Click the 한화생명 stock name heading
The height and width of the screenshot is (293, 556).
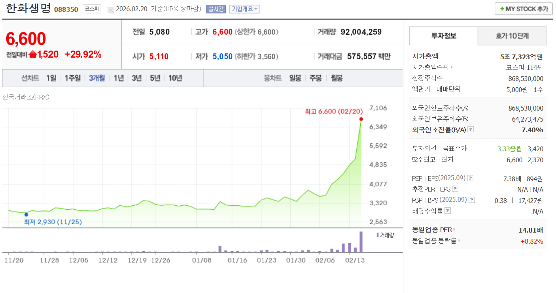pyautogui.click(x=28, y=9)
